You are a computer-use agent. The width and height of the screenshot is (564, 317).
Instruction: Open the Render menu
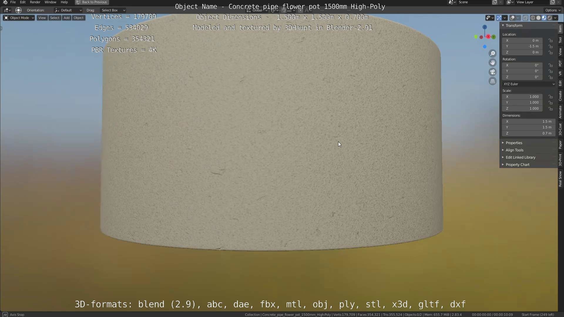[35, 2]
